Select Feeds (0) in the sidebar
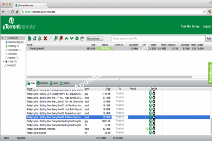This screenshot has width=212, height=141. [10, 66]
